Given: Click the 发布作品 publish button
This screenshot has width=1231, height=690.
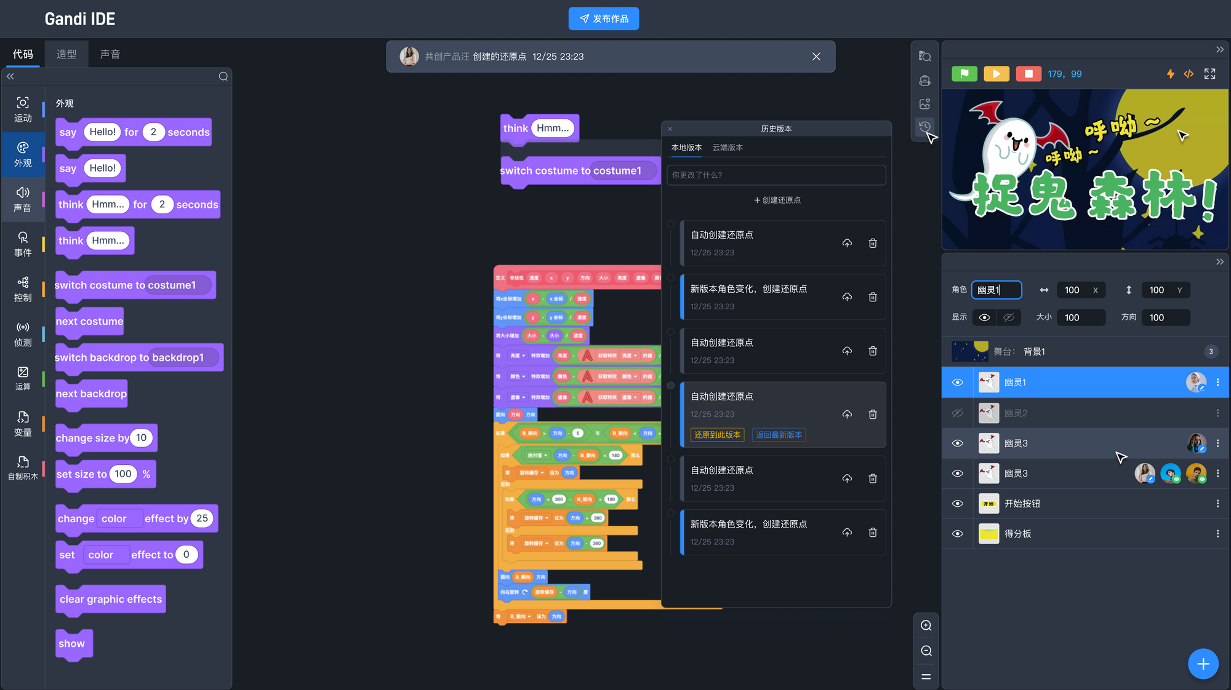Looking at the screenshot, I should (604, 18).
